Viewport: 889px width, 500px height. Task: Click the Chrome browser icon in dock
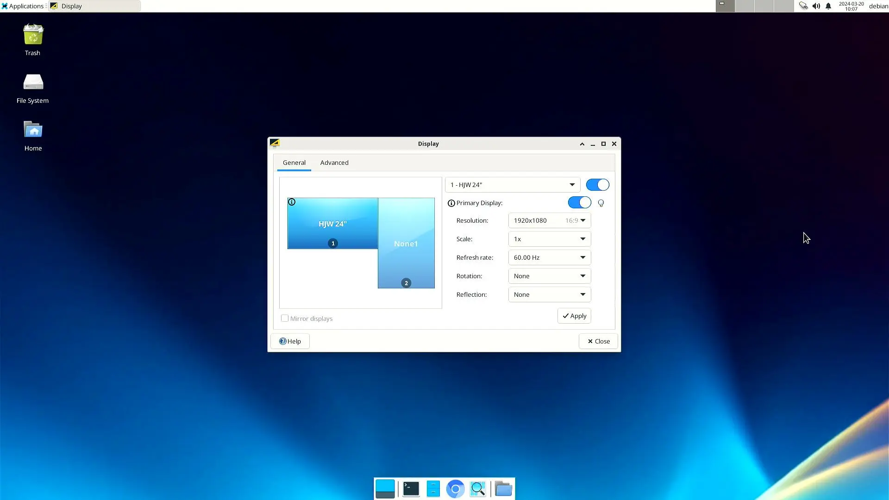(x=456, y=488)
